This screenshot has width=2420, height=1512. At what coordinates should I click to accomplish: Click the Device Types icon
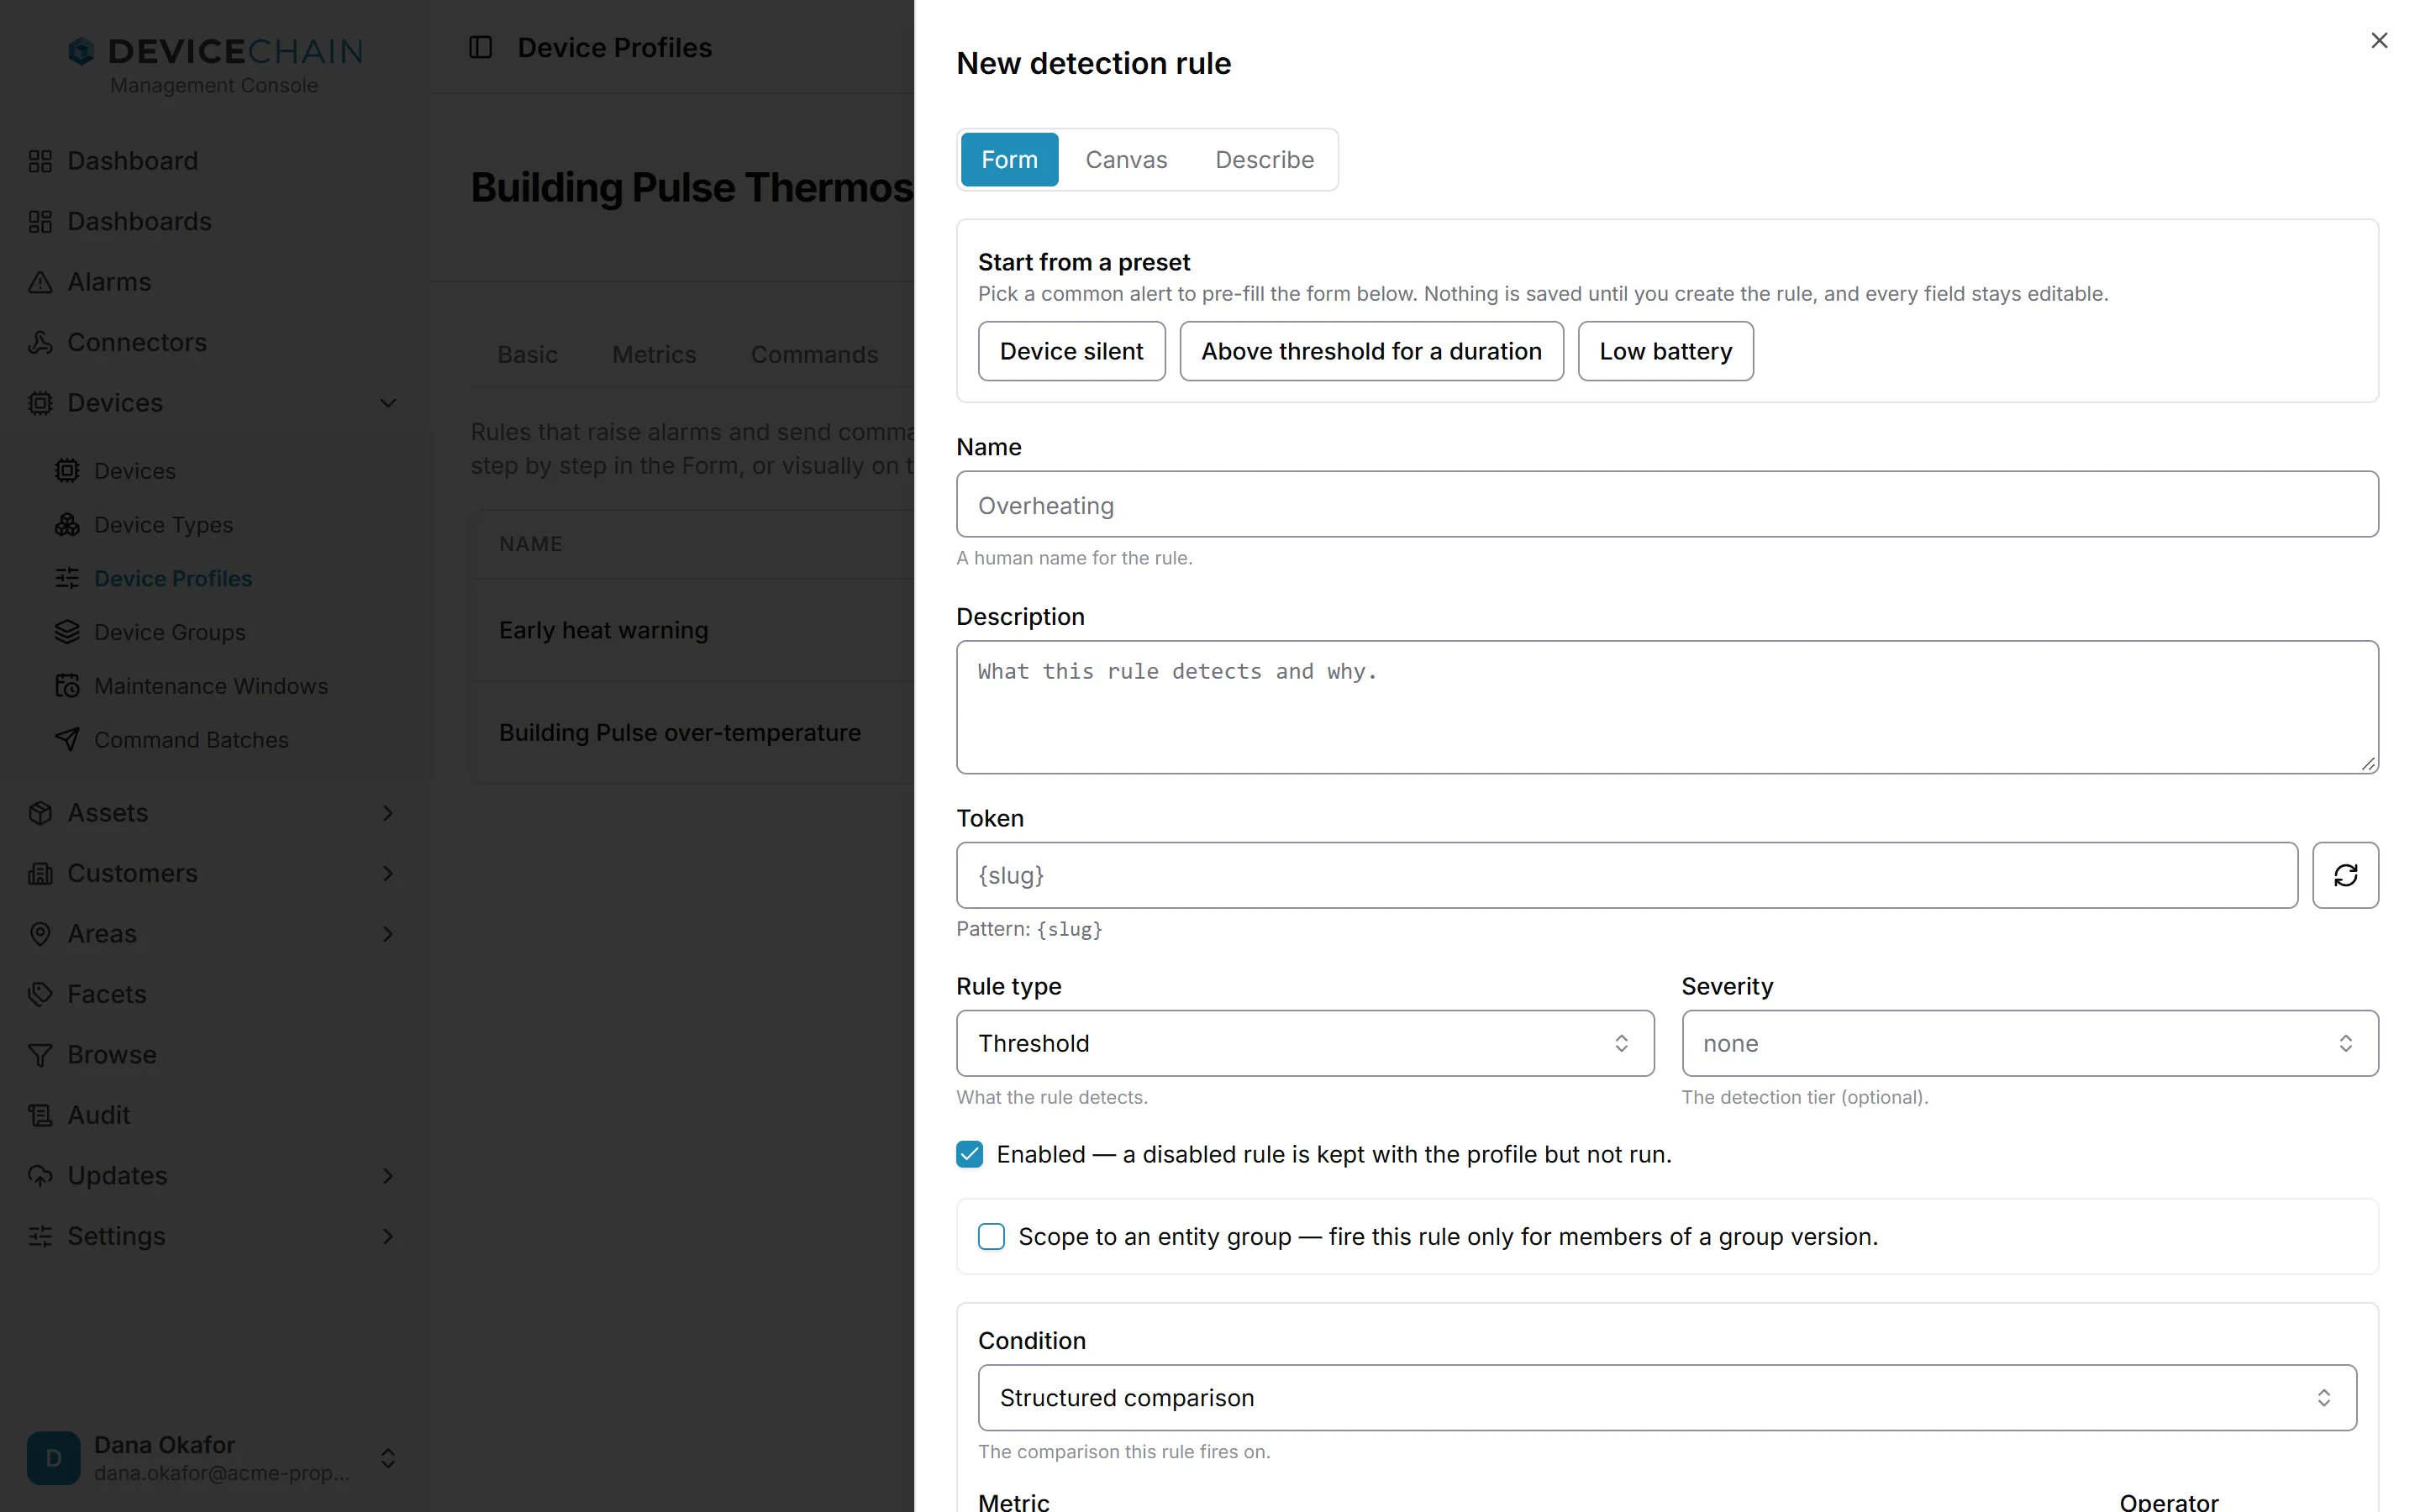click(x=67, y=524)
